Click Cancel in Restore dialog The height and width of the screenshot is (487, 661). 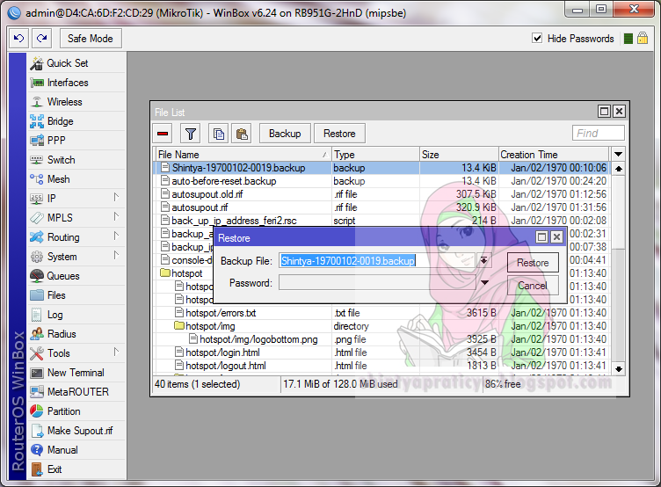pos(533,286)
